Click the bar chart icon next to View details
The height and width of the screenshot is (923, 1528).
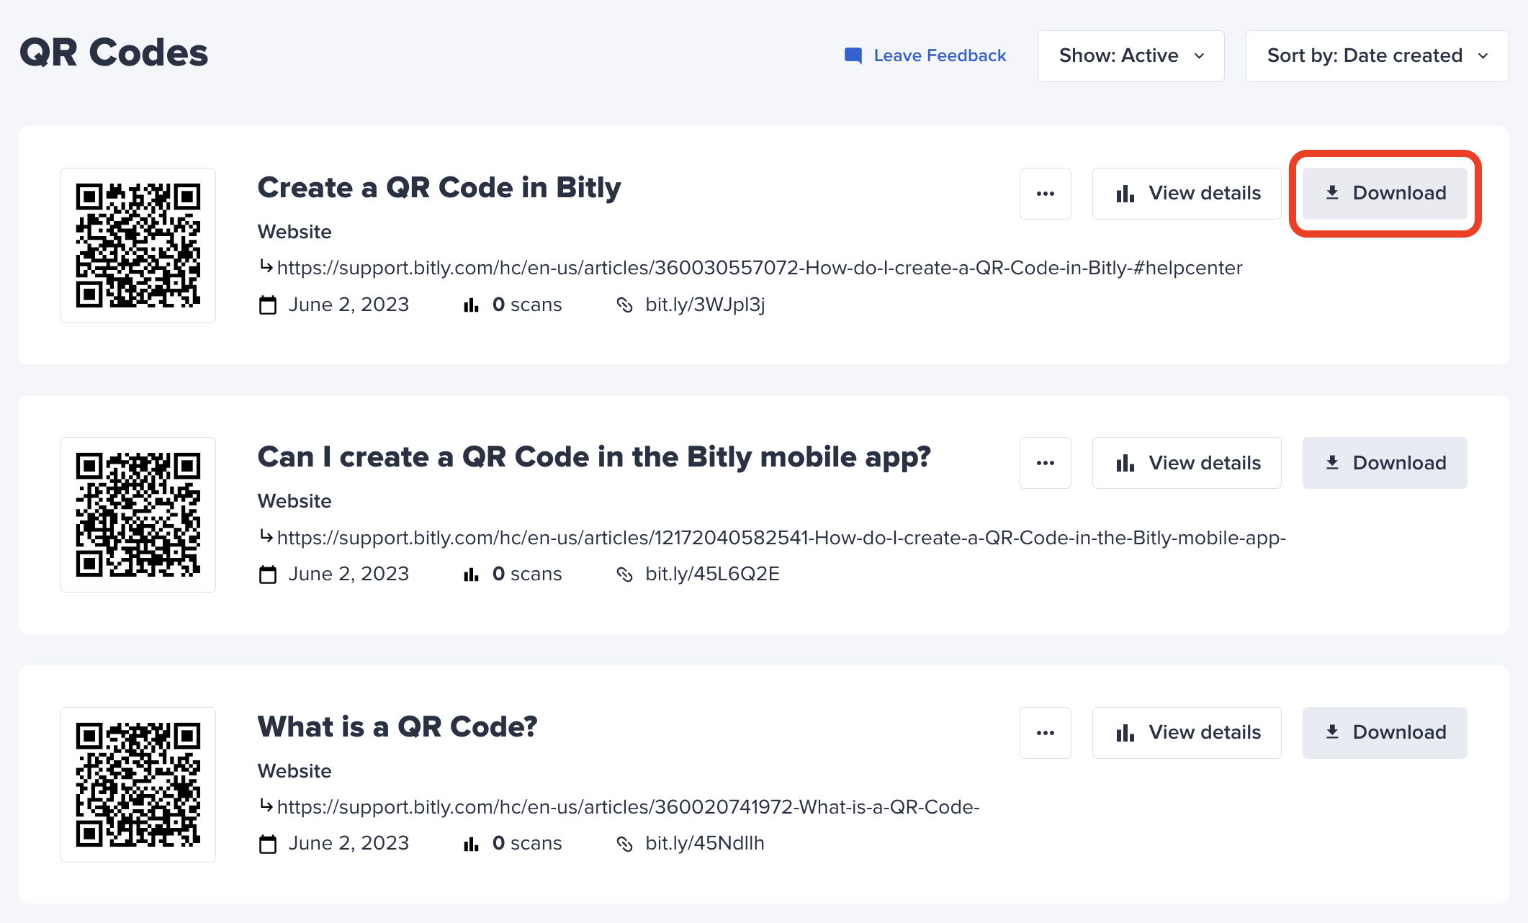point(1125,193)
